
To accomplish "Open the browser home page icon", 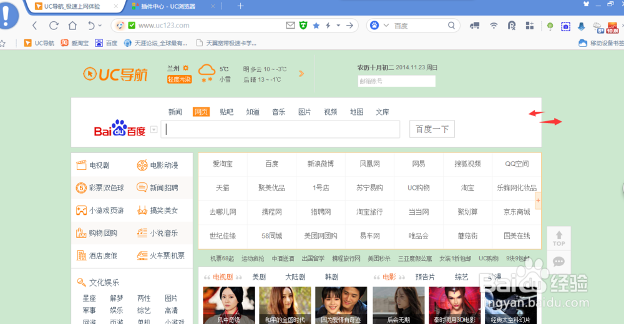I will [x=72, y=26].
